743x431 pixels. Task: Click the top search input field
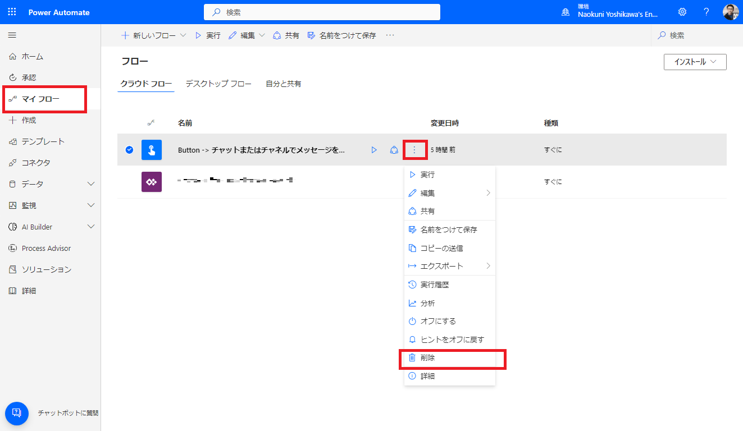pyautogui.click(x=321, y=12)
